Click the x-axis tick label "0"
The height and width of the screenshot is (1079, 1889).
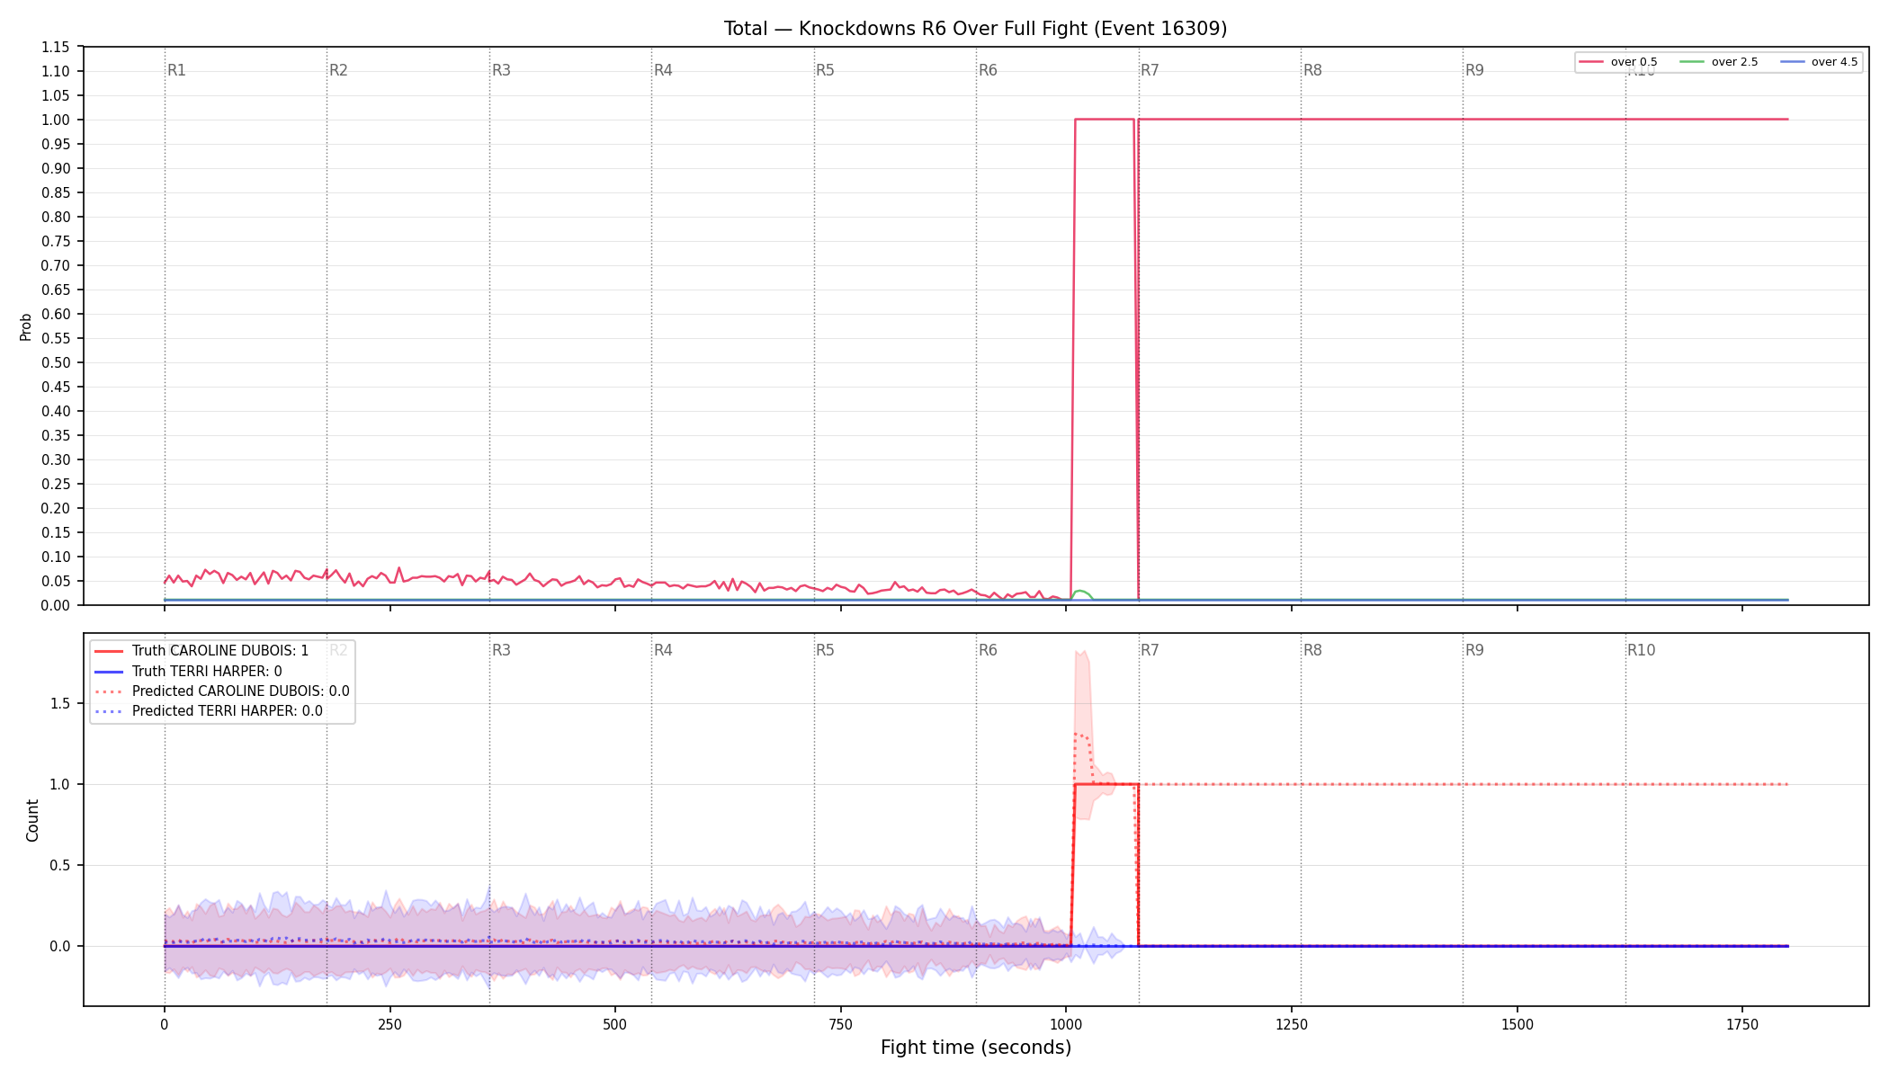[164, 1024]
